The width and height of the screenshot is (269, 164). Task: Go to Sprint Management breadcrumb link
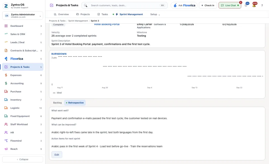click(78, 21)
